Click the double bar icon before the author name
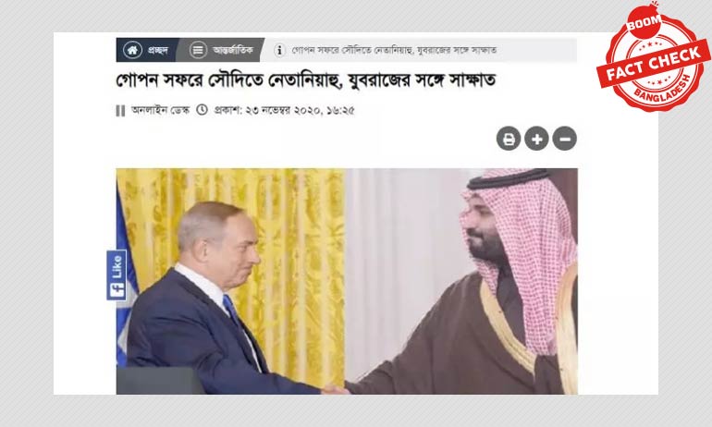This screenshot has width=712, height=427. [120, 111]
